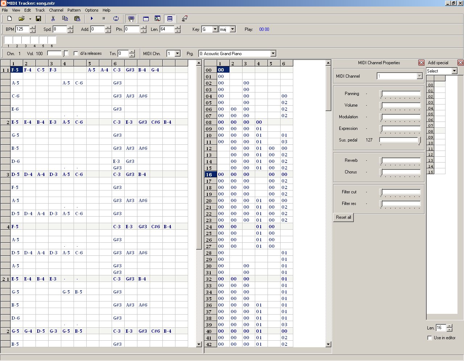The width and height of the screenshot is (464, 361).
Task: Start song playback
Action: pos(91,19)
